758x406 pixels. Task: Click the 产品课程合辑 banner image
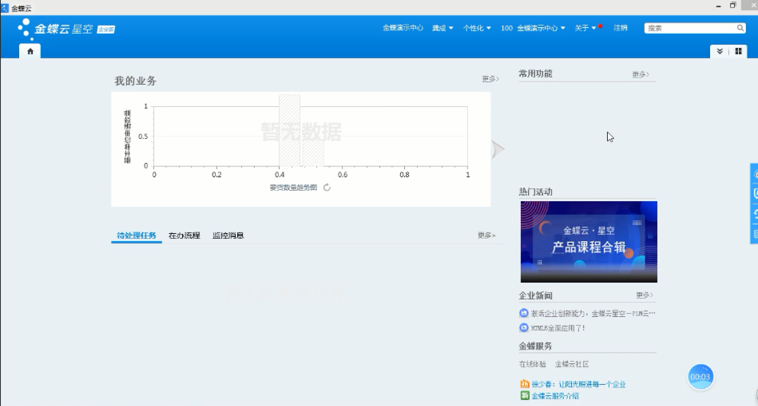(589, 242)
